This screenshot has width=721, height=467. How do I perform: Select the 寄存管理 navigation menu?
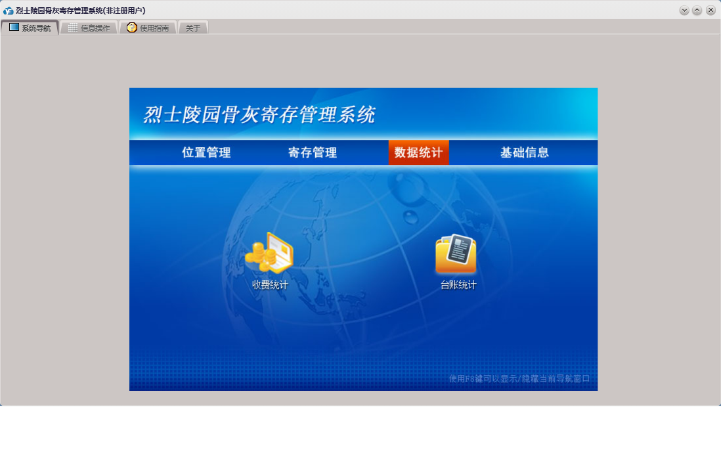313,152
